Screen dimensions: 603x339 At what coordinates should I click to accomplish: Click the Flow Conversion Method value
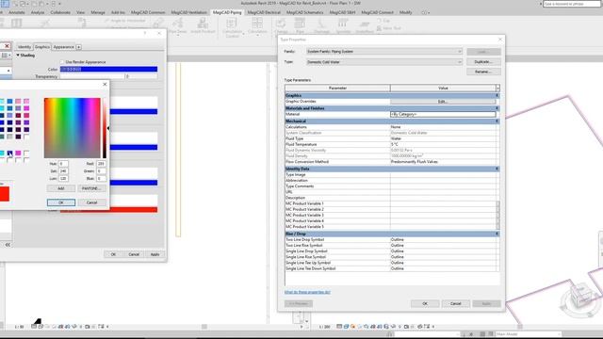pos(443,162)
